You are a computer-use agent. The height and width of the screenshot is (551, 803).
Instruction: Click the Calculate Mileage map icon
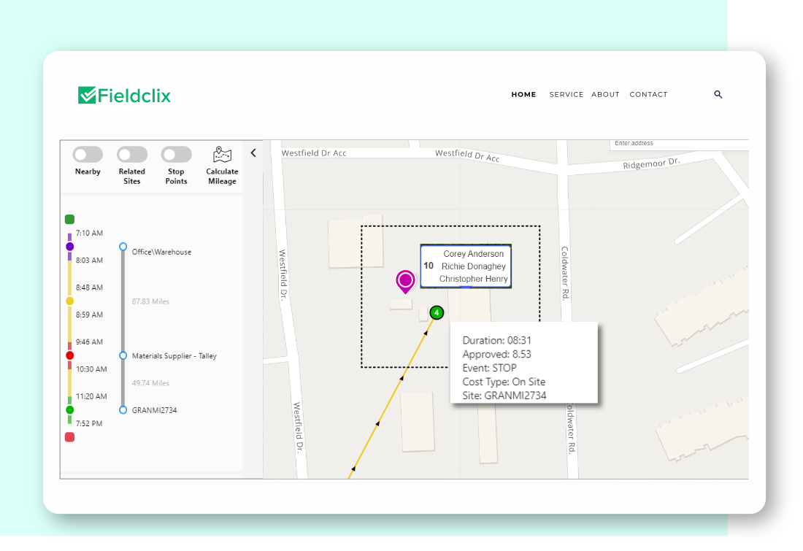click(x=222, y=155)
